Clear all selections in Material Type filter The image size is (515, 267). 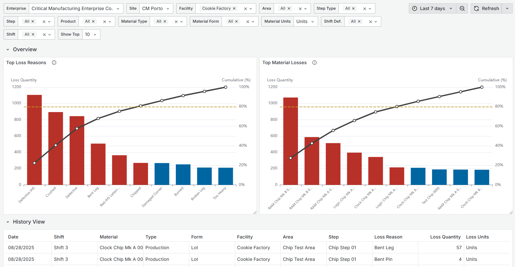176,22
